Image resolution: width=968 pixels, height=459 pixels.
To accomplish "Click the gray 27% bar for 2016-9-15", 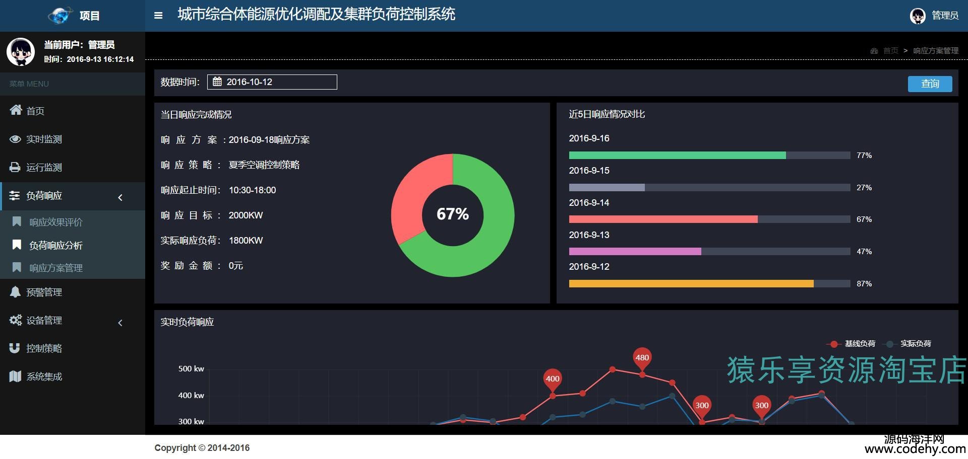I will 607,188.
